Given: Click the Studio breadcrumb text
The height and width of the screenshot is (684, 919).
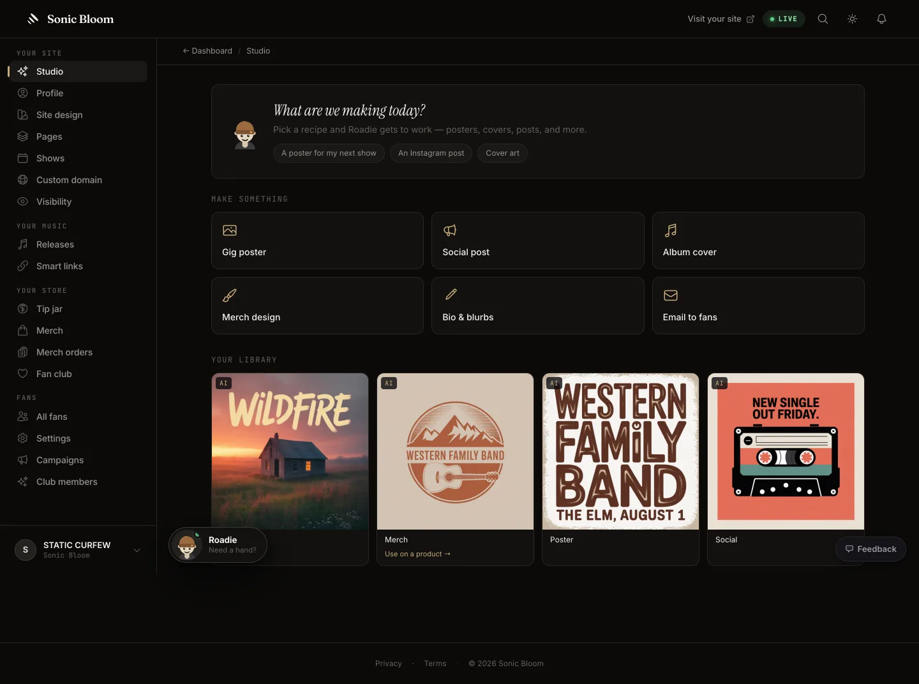Looking at the screenshot, I should [x=258, y=51].
